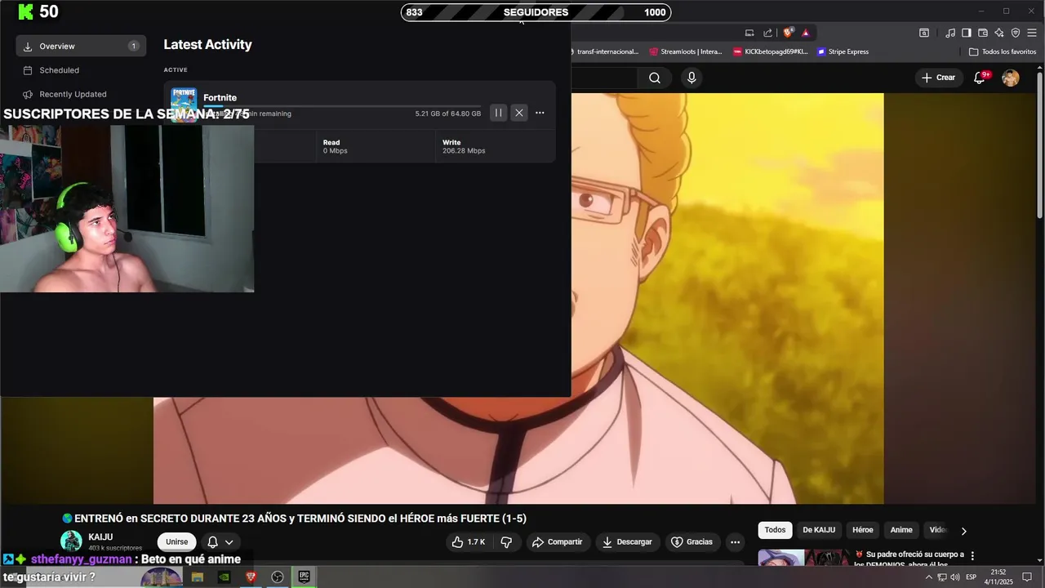The width and height of the screenshot is (1045, 588).
Task: Toggle the browser sidebar panel
Action: tap(967, 33)
